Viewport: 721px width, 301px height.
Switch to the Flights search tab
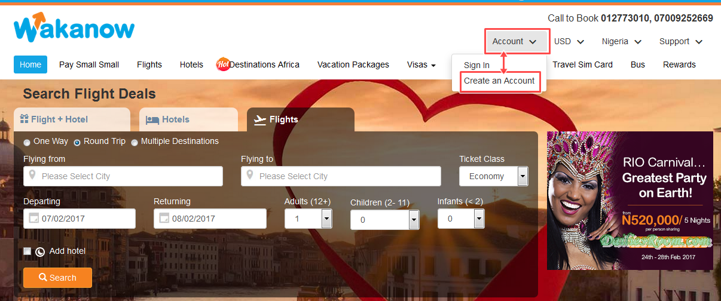[301, 119]
